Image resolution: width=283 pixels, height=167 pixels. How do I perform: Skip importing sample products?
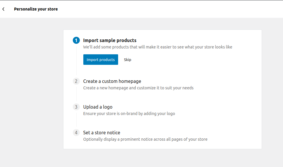point(127,60)
